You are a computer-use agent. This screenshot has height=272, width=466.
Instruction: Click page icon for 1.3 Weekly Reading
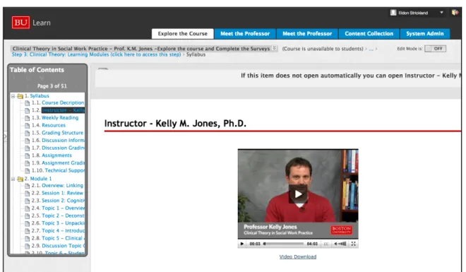click(x=27, y=118)
